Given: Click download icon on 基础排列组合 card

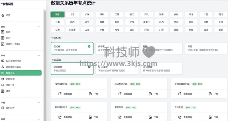Looking at the screenshot, I should 90,117.
